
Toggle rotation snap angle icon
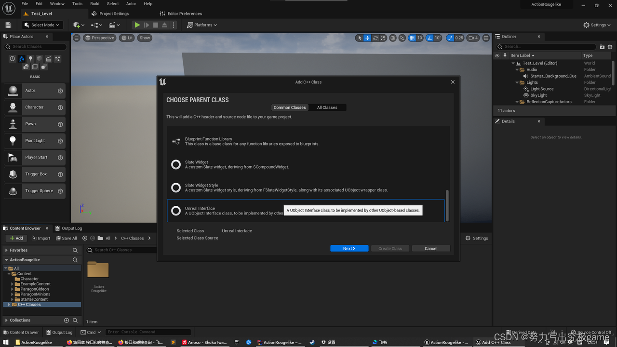[x=430, y=38]
